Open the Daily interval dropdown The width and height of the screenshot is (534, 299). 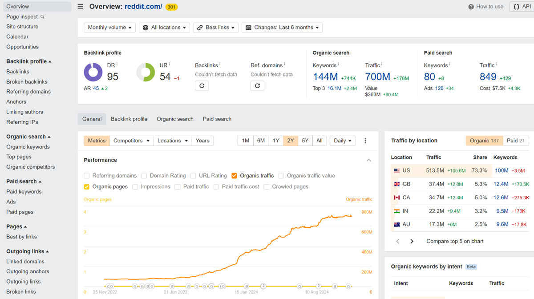343,141
